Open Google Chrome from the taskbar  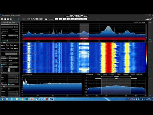(x=22, y=99)
